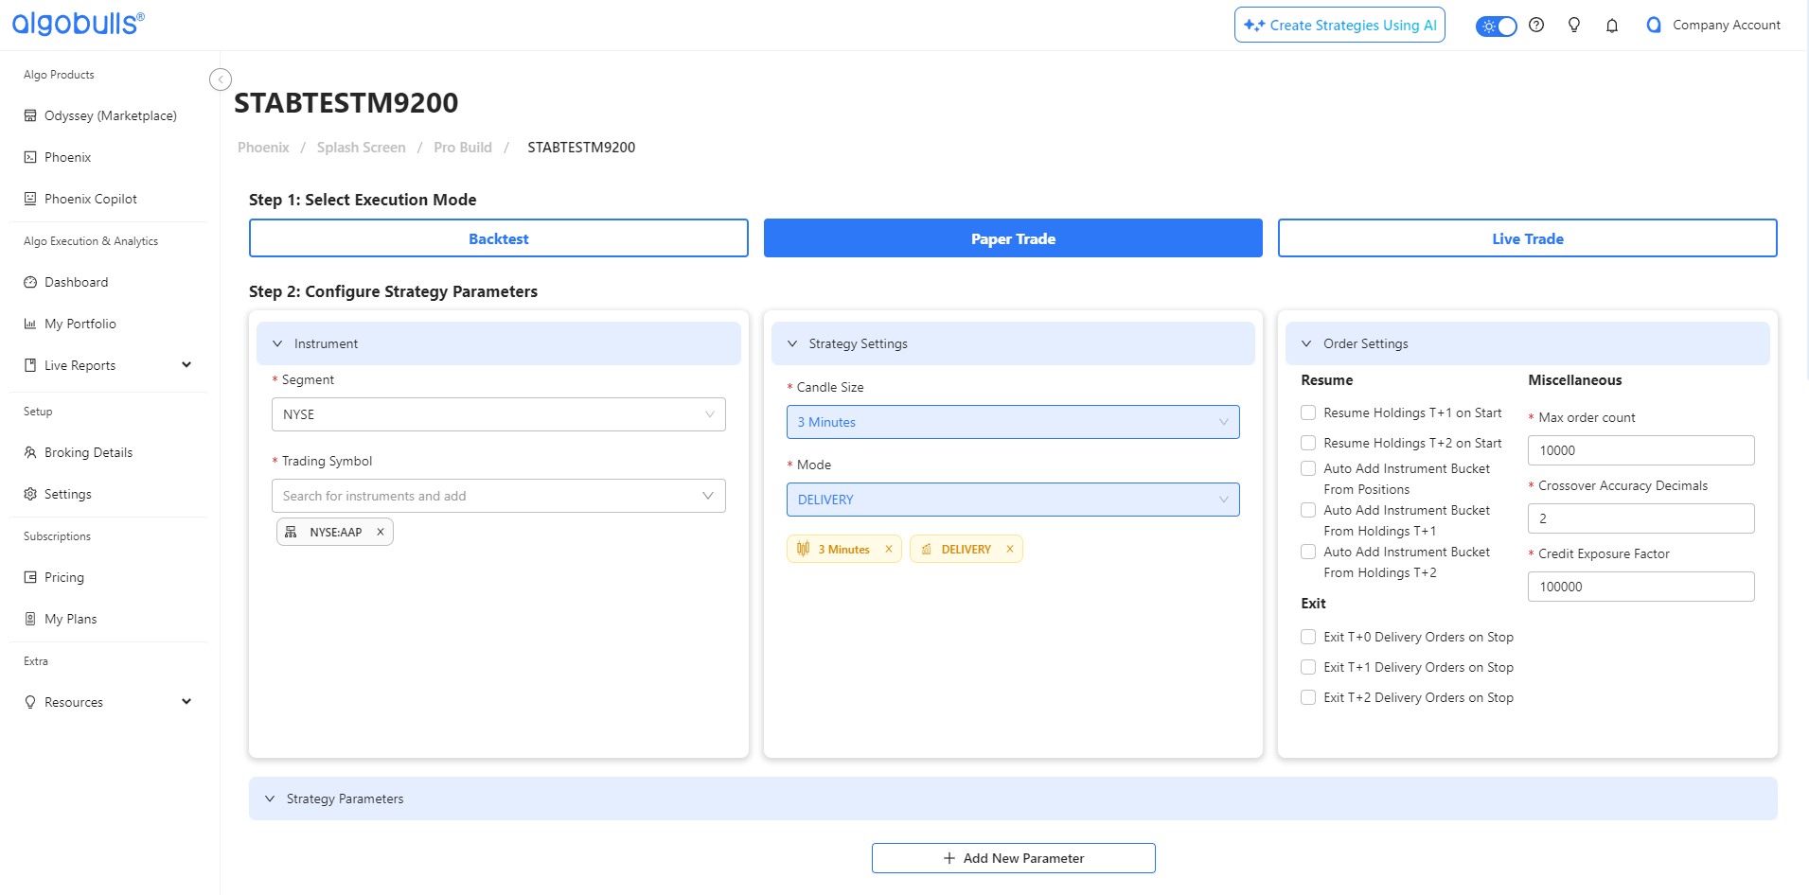Click Add New Parameter button
The image size is (1809, 895).
[x=1013, y=858]
